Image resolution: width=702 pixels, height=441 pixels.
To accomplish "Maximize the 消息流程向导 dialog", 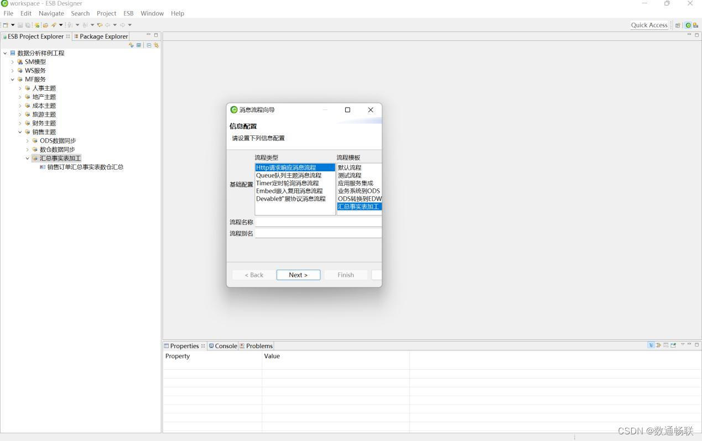I will click(347, 109).
